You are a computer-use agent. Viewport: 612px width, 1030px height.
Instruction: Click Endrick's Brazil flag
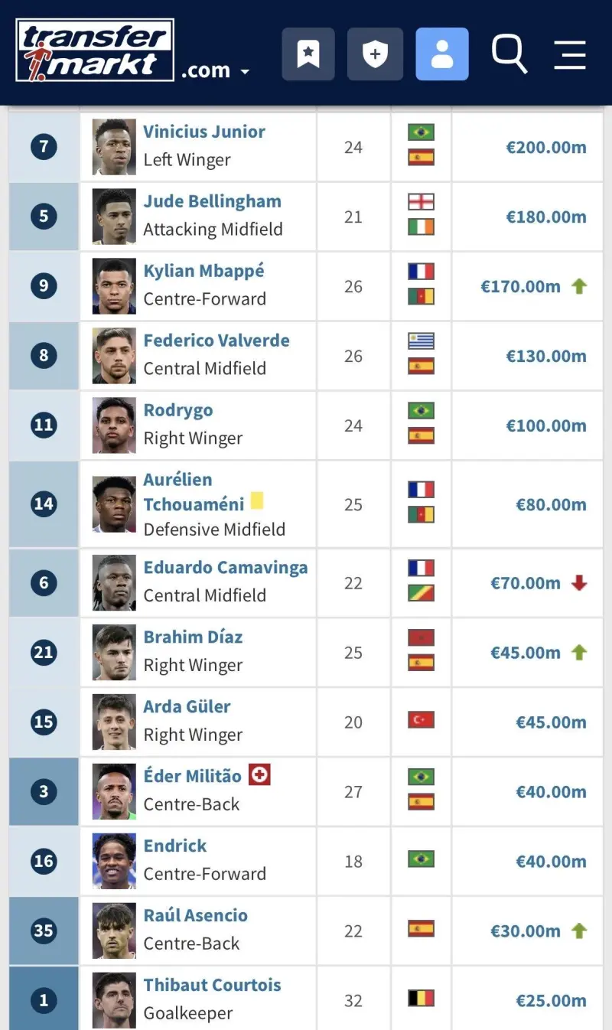click(421, 859)
